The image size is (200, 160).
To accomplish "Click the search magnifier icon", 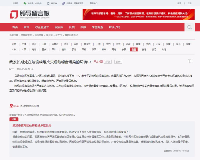I will 189,27.
